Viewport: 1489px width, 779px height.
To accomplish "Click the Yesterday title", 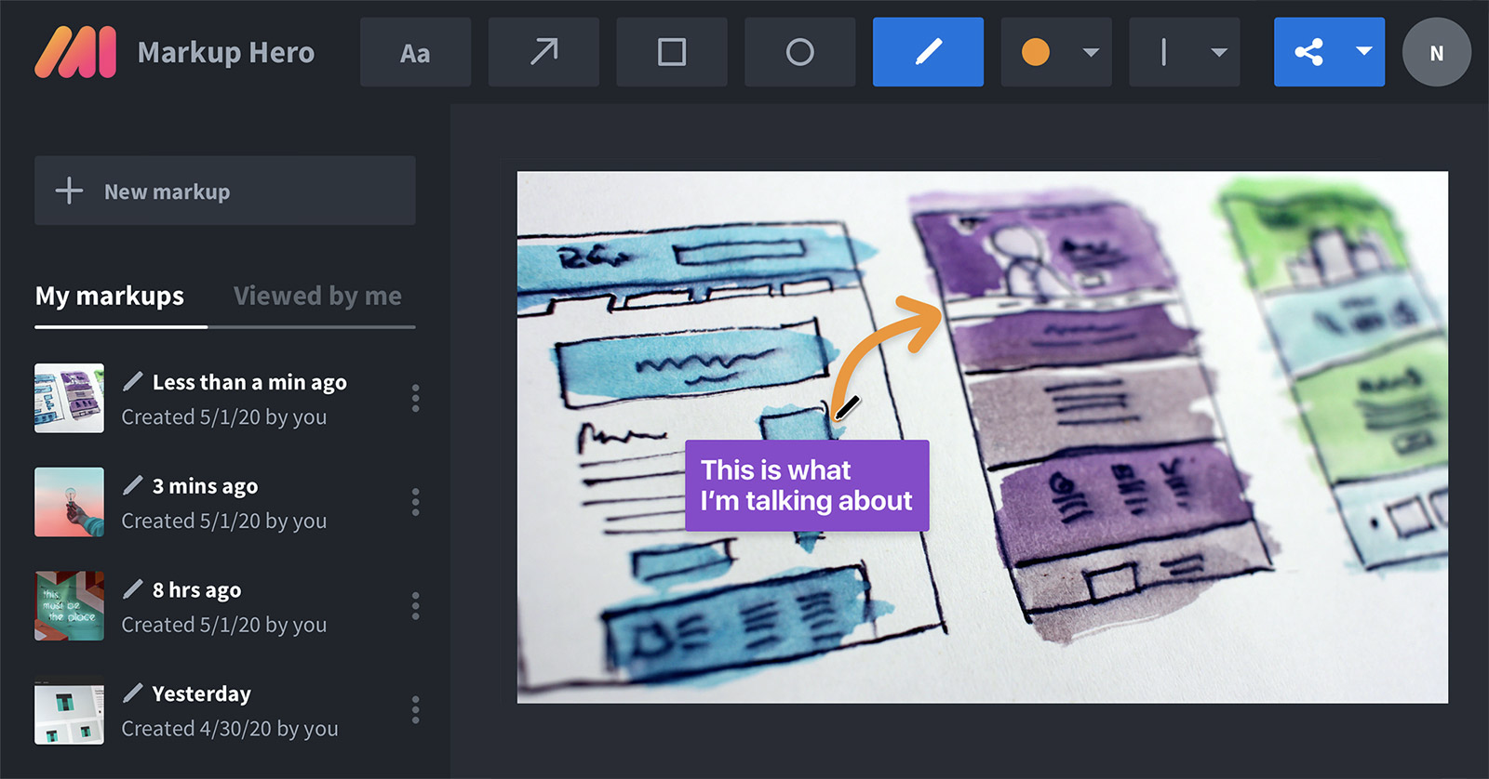I will click(201, 694).
